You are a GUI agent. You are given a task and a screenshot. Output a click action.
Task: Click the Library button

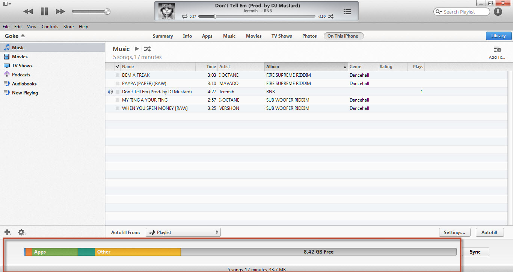click(x=498, y=36)
